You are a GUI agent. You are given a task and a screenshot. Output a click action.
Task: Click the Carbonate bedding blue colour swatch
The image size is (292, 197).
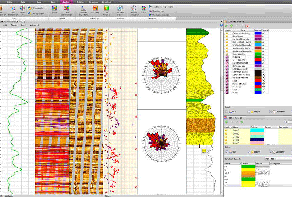(258, 33)
